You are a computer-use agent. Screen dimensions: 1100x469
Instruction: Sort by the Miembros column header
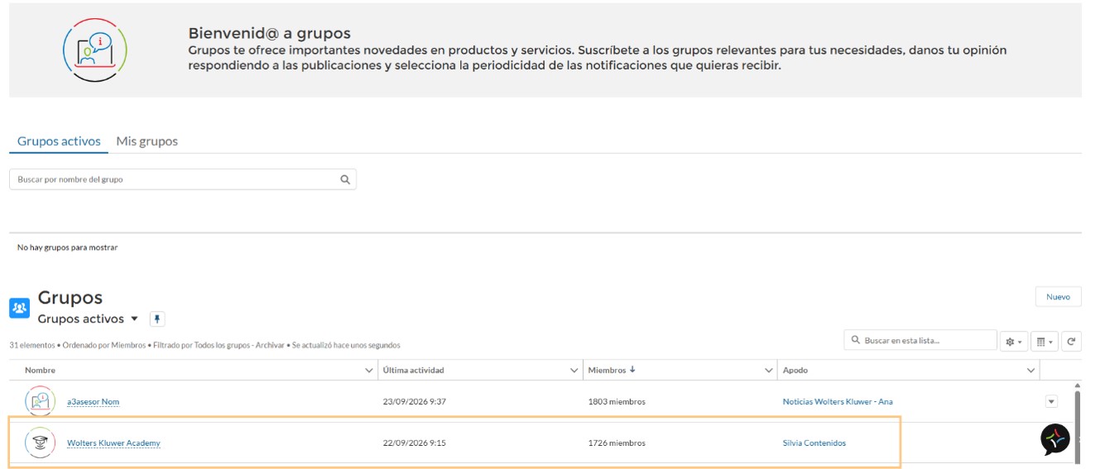point(612,371)
